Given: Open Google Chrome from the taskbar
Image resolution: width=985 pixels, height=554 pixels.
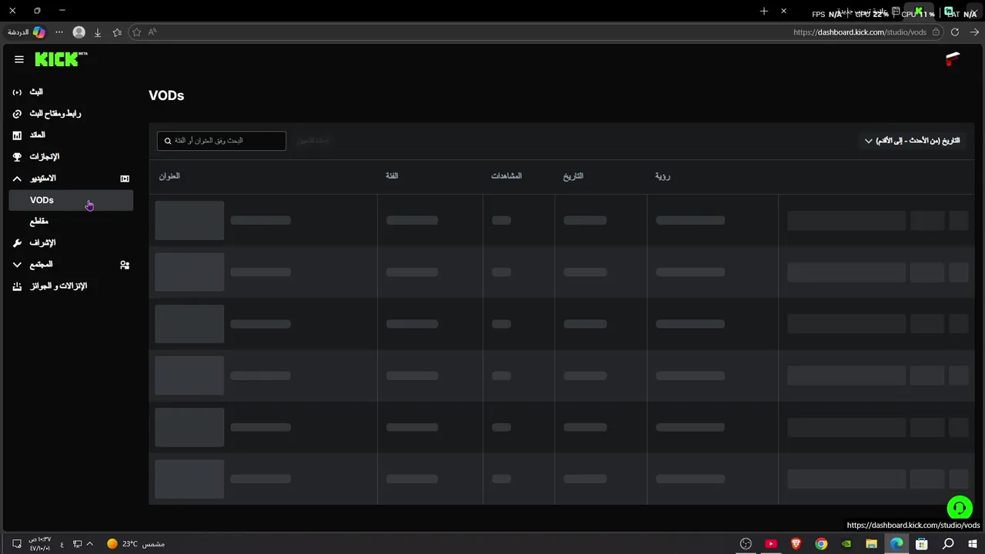Looking at the screenshot, I should (821, 544).
